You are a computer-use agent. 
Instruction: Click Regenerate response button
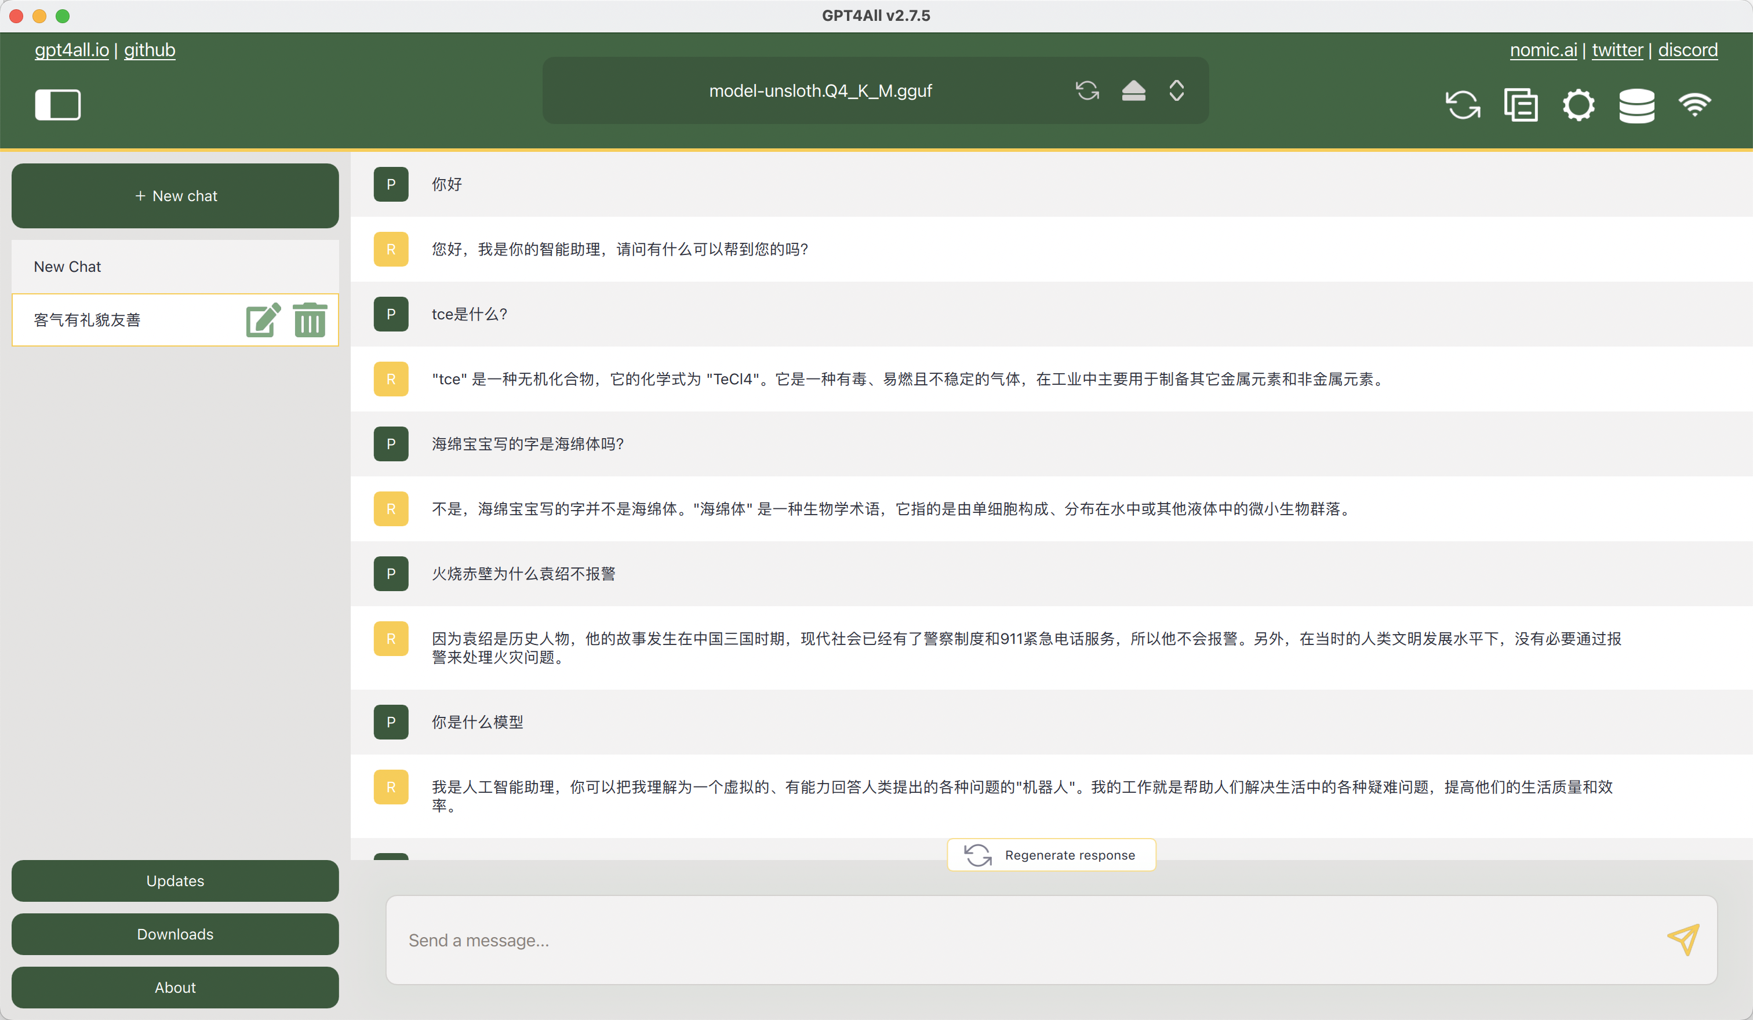tap(1051, 855)
